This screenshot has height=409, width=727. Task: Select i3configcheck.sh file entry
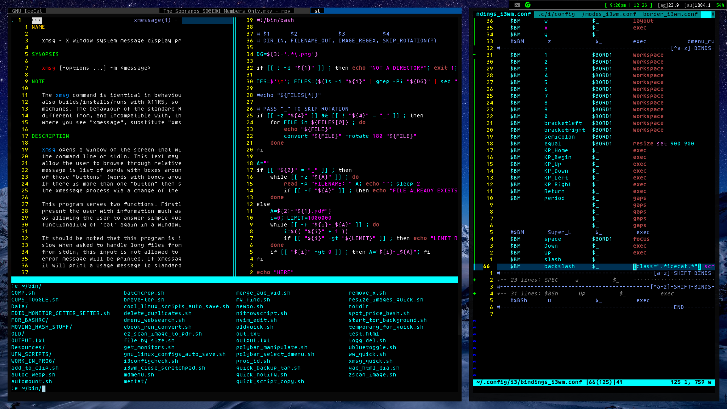click(x=151, y=361)
